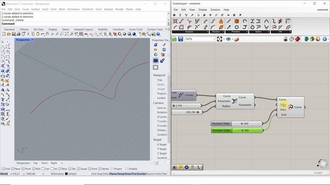This screenshot has height=185, width=330.
Task: Click Record History in Rhino status bar
Action: (153, 174)
